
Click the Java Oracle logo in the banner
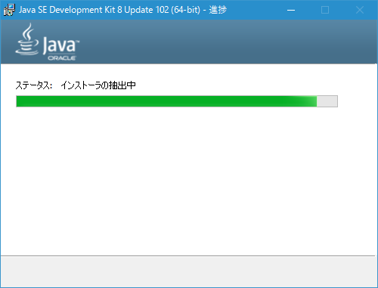[47, 42]
